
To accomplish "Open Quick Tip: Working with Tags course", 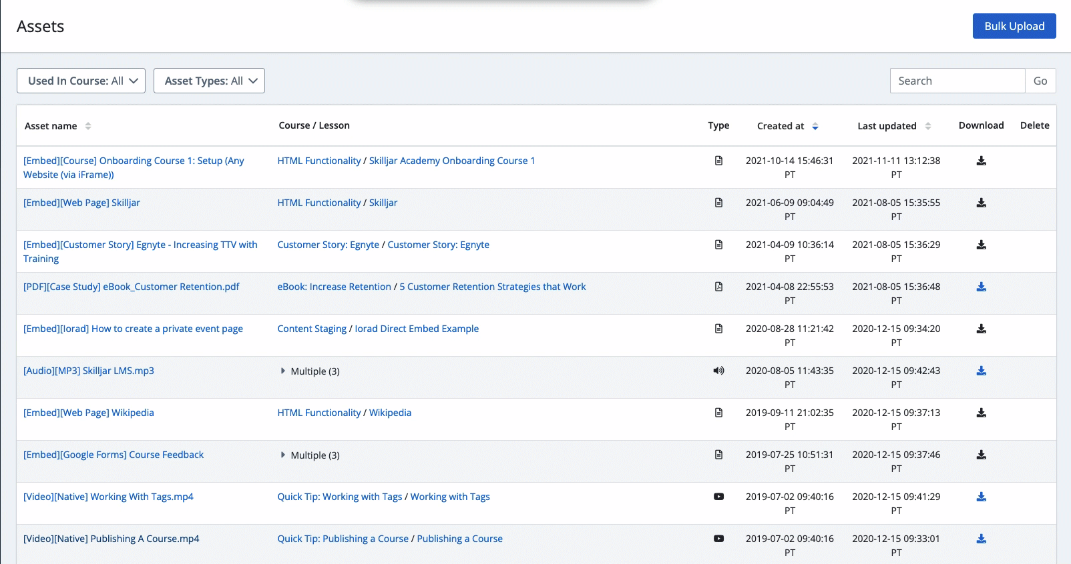I will click(340, 497).
